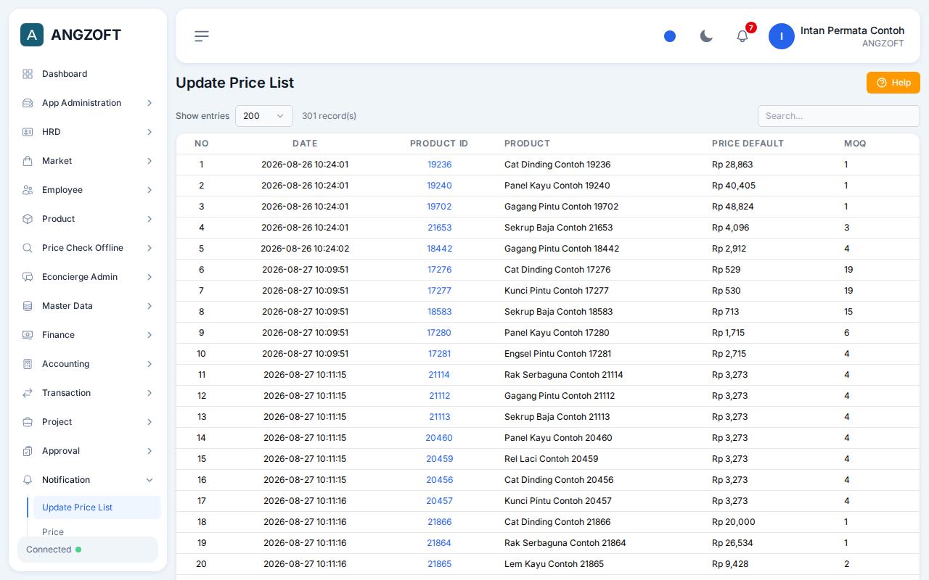
Task: Collapse the Notification menu chevron
Action: [150, 480]
